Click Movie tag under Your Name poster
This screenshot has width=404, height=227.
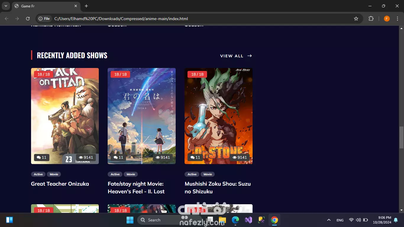(131, 174)
